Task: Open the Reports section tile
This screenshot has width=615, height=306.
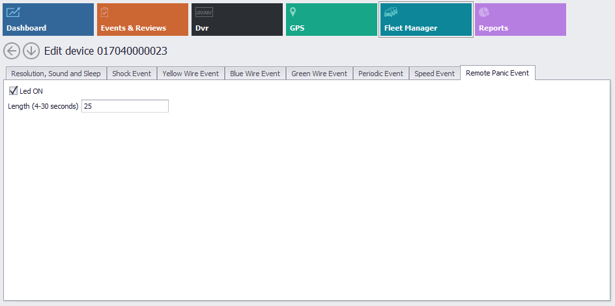Action: click(520, 20)
